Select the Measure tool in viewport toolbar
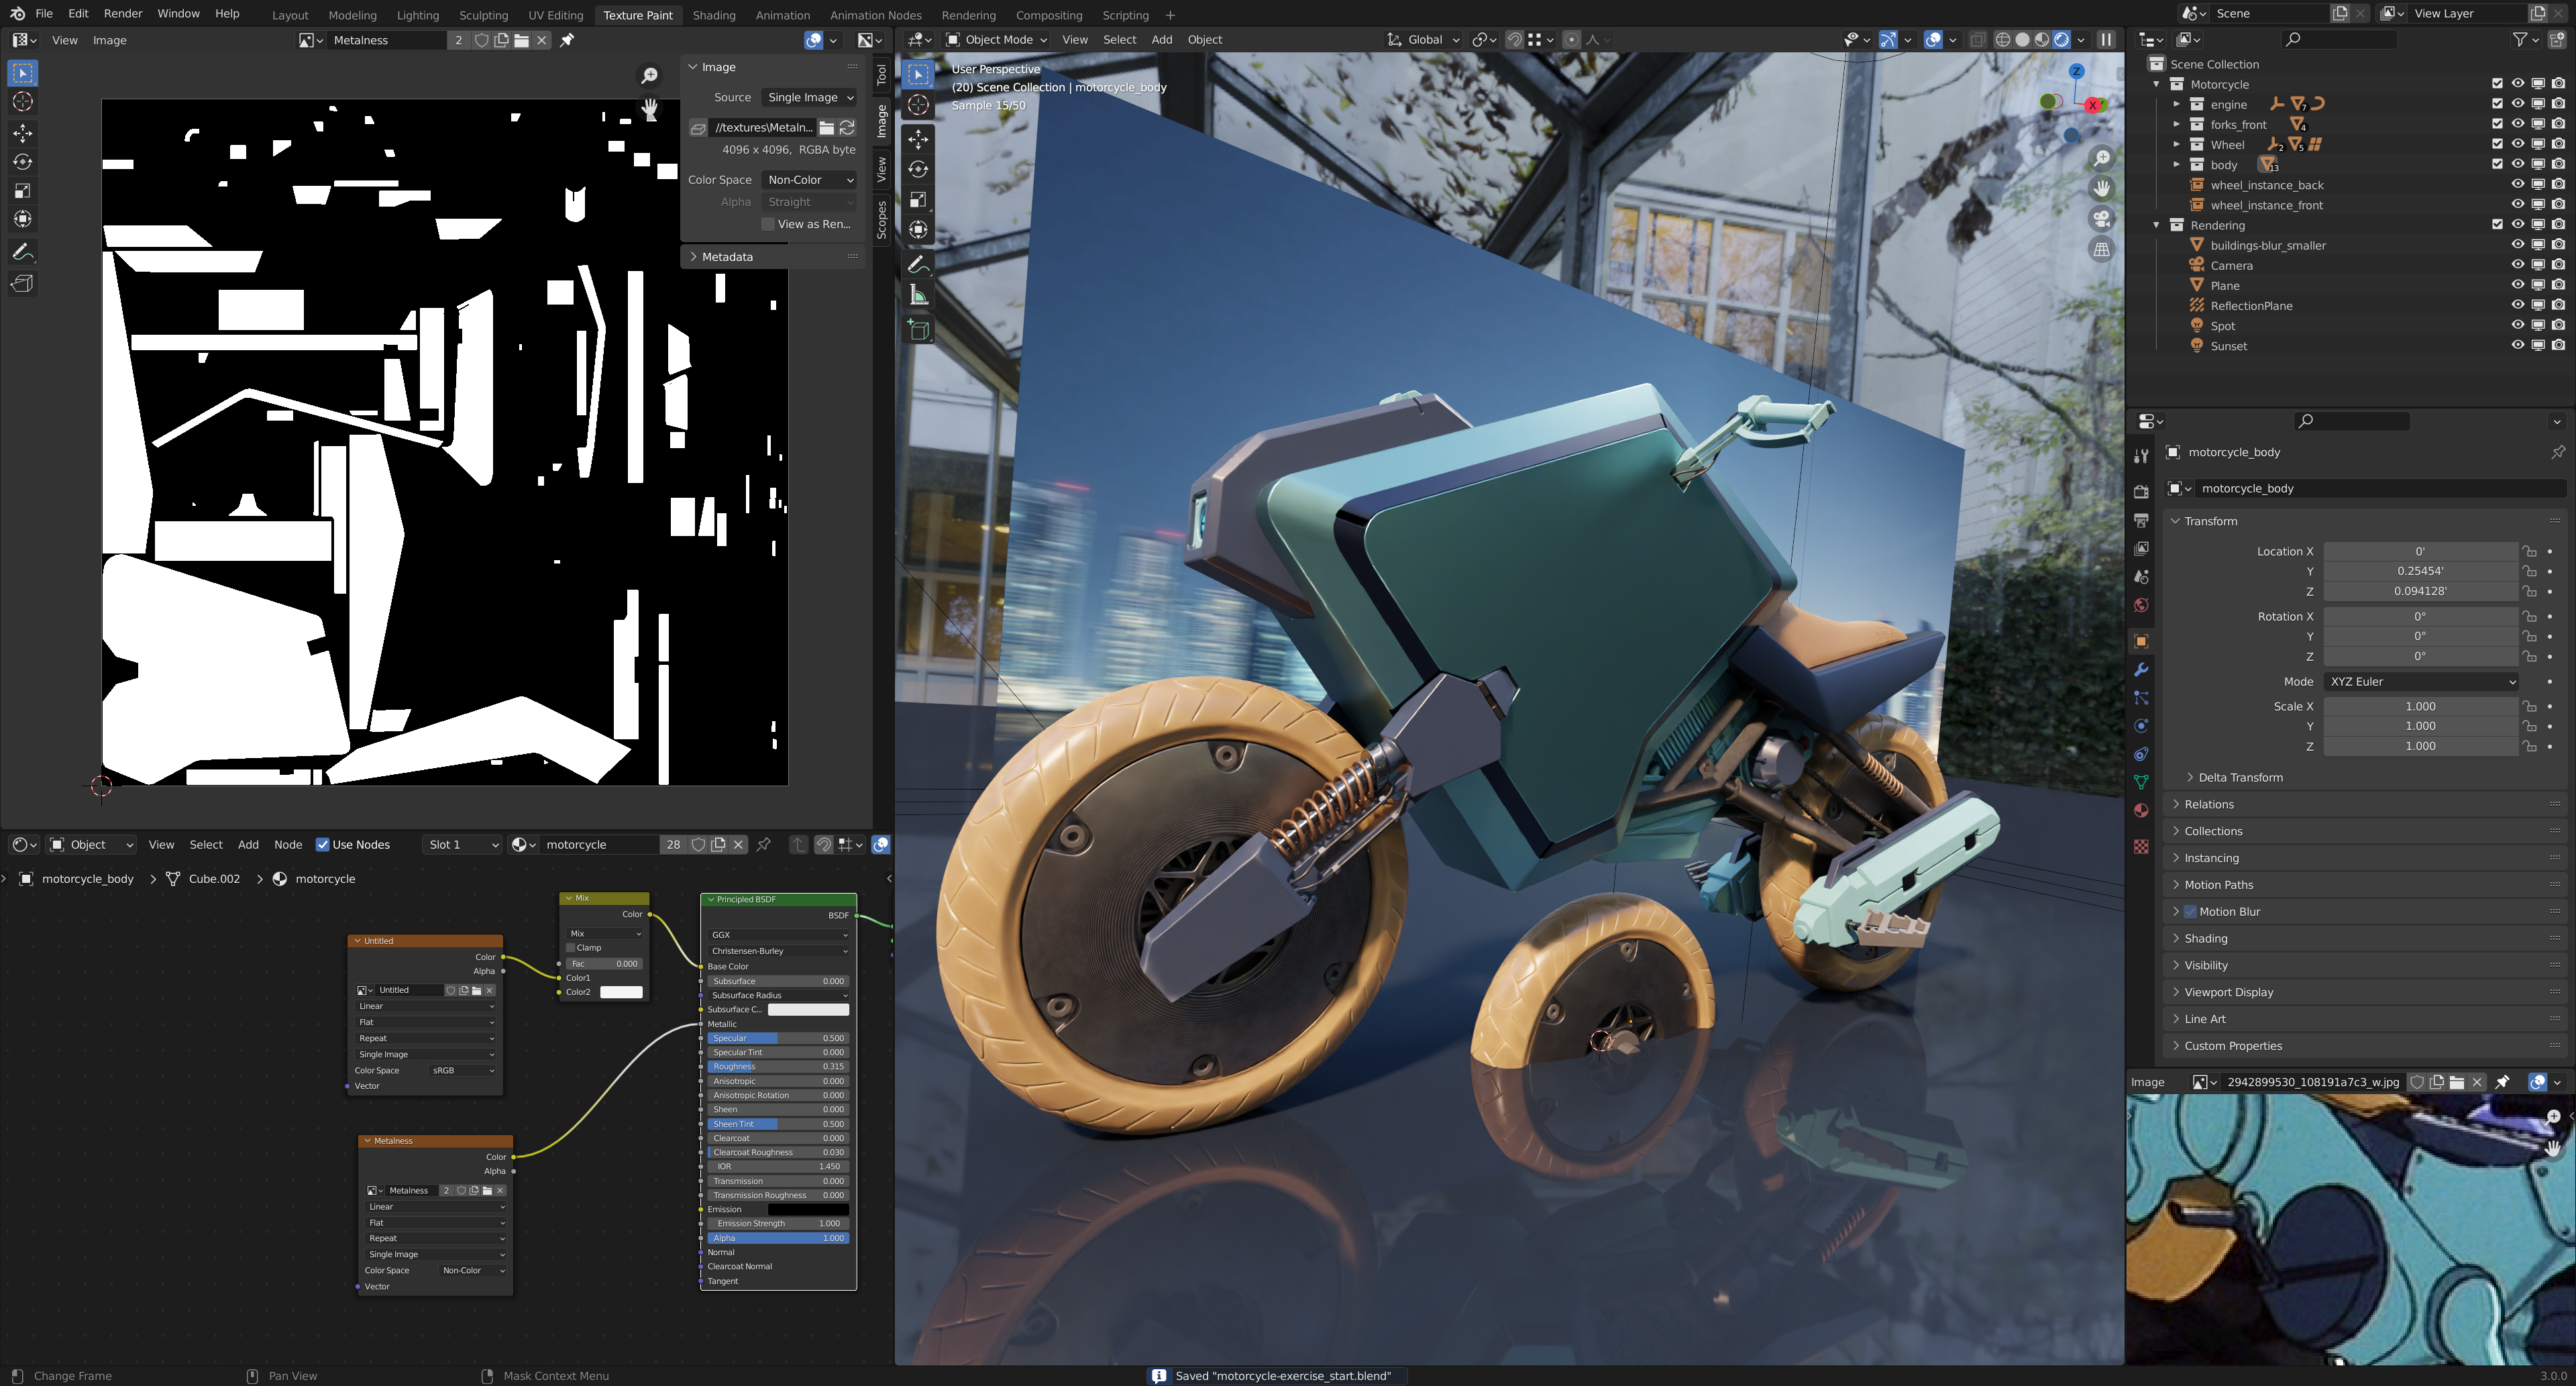 click(918, 296)
